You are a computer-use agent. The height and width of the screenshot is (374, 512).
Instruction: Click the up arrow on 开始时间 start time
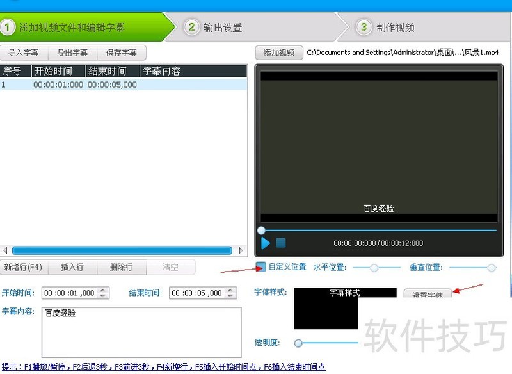click(103, 289)
